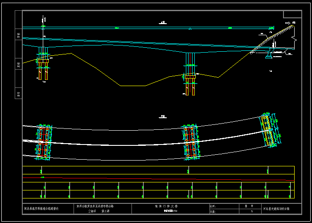
Task: Select the left pier foundation in plan view
Action: (42, 142)
